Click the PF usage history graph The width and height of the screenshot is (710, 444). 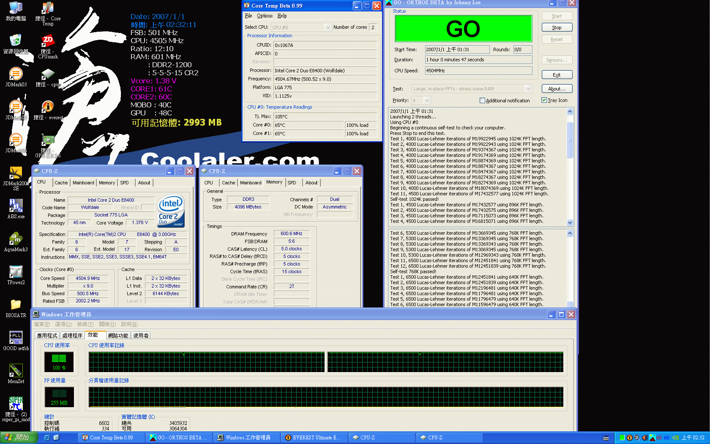[326, 397]
